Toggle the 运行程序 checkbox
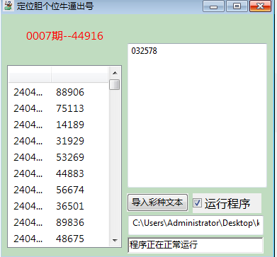 pyautogui.click(x=198, y=203)
